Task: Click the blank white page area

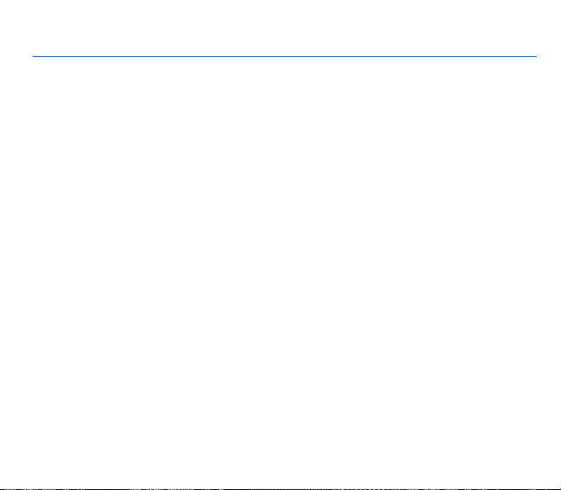Action: 280,272
